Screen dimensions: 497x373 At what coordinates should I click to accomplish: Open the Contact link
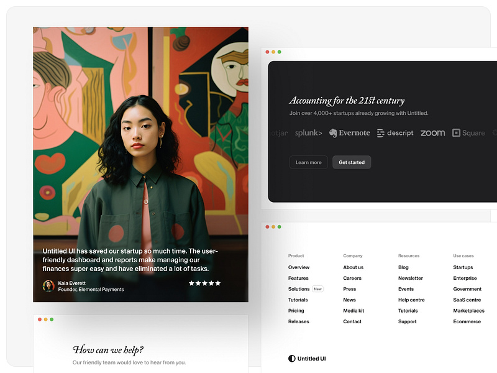[352, 321]
